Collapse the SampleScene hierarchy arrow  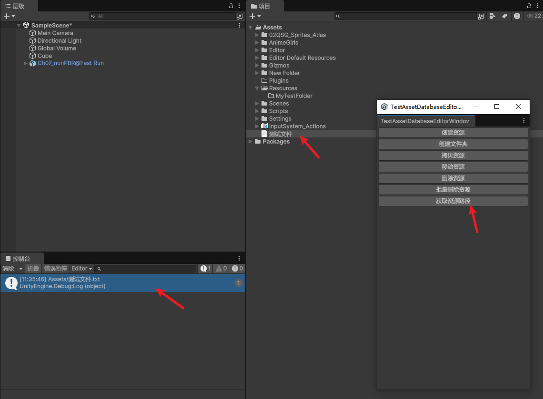tap(19, 25)
